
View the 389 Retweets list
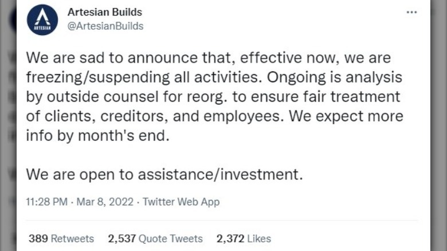click(x=61, y=238)
